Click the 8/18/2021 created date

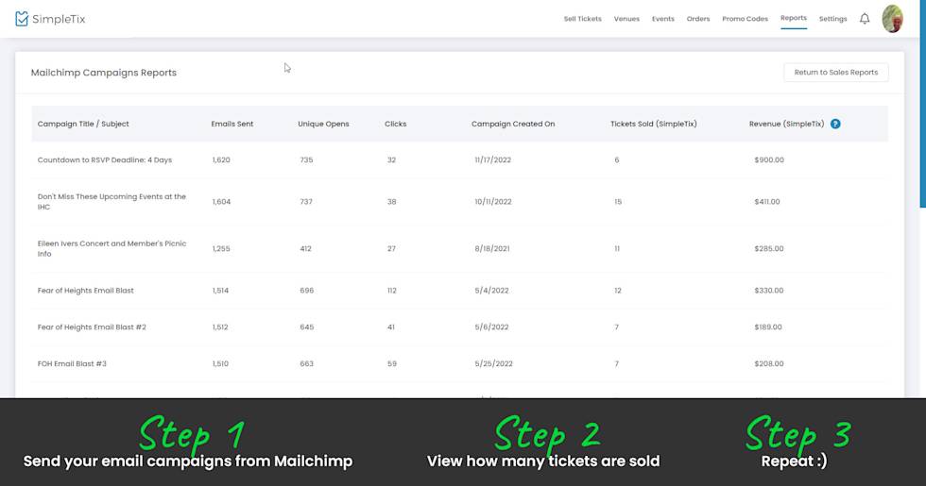point(492,249)
